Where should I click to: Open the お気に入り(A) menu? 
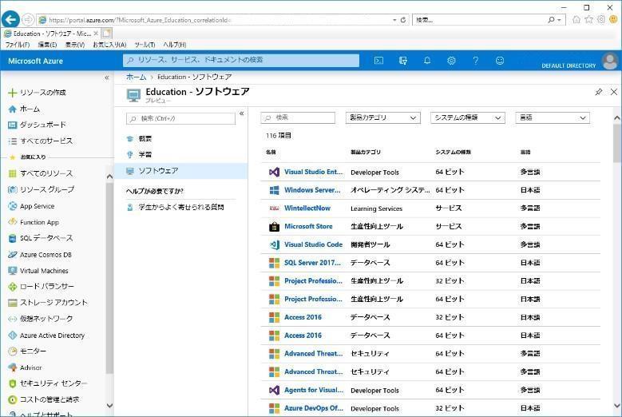[x=109, y=45]
